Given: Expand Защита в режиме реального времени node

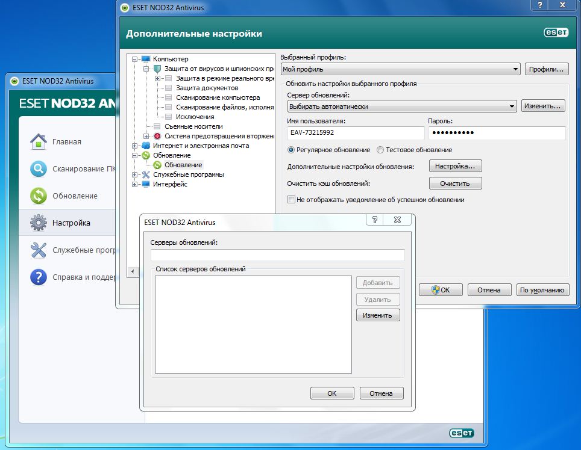Looking at the screenshot, I should 157,78.
